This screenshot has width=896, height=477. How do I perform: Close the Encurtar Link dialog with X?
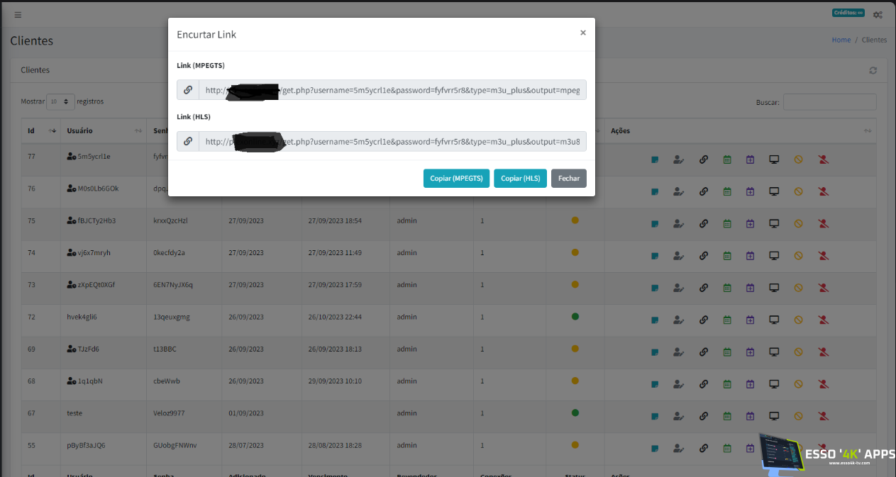click(x=582, y=33)
